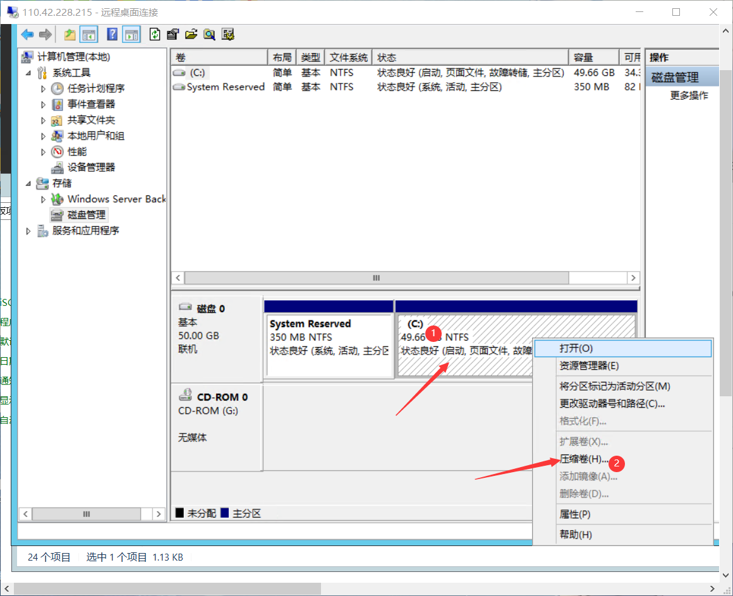The image size is (733, 596).
Task: Click Open (打开) in the context menu
Action: point(576,348)
